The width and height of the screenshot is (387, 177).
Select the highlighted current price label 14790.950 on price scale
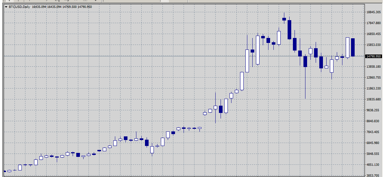[374, 56]
